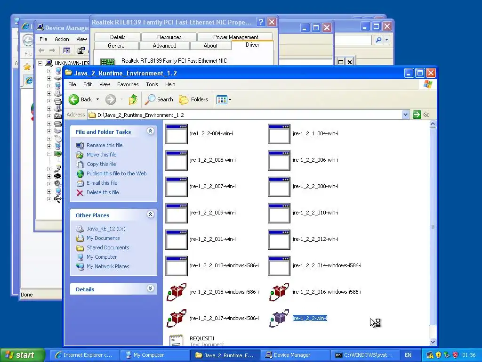Screen dimensions: 482x362
Task: Open the Views dropdown arrow
Action: pos(230,100)
